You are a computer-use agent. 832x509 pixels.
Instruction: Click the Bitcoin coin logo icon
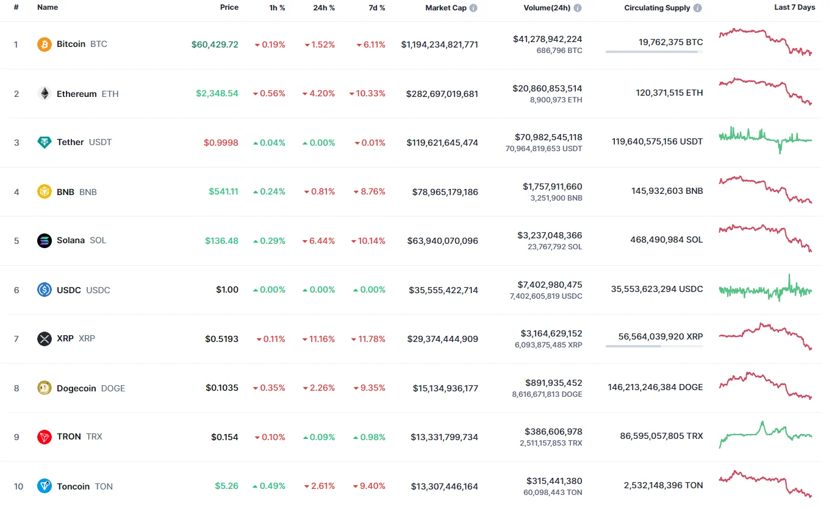45,44
